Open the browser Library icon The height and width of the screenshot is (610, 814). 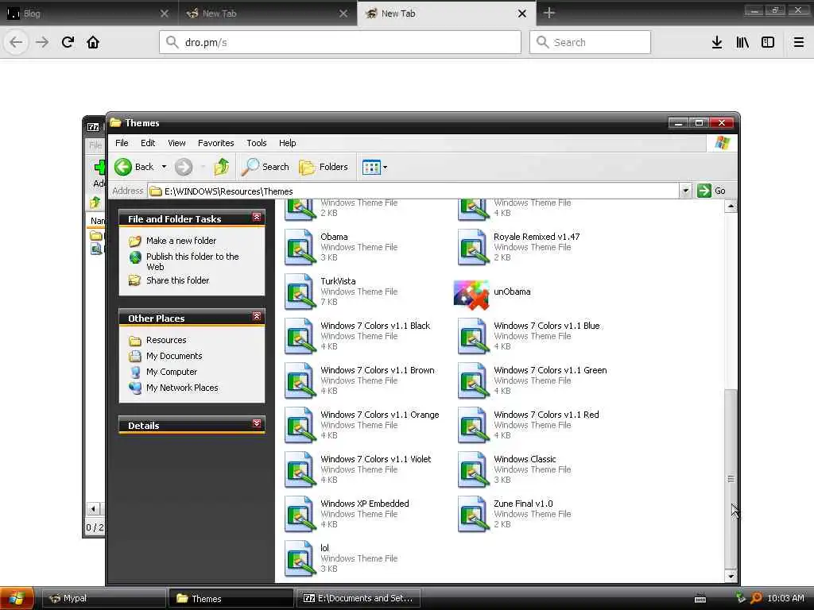pos(742,43)
